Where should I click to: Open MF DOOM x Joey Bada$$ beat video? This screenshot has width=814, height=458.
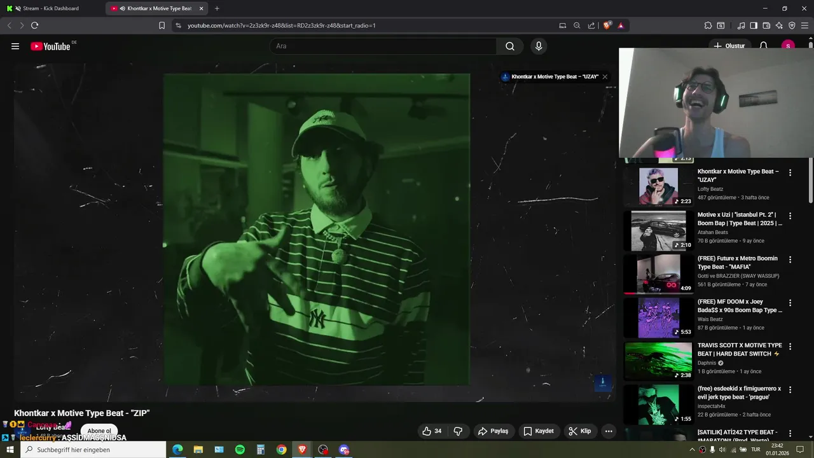tap(740, 306)
